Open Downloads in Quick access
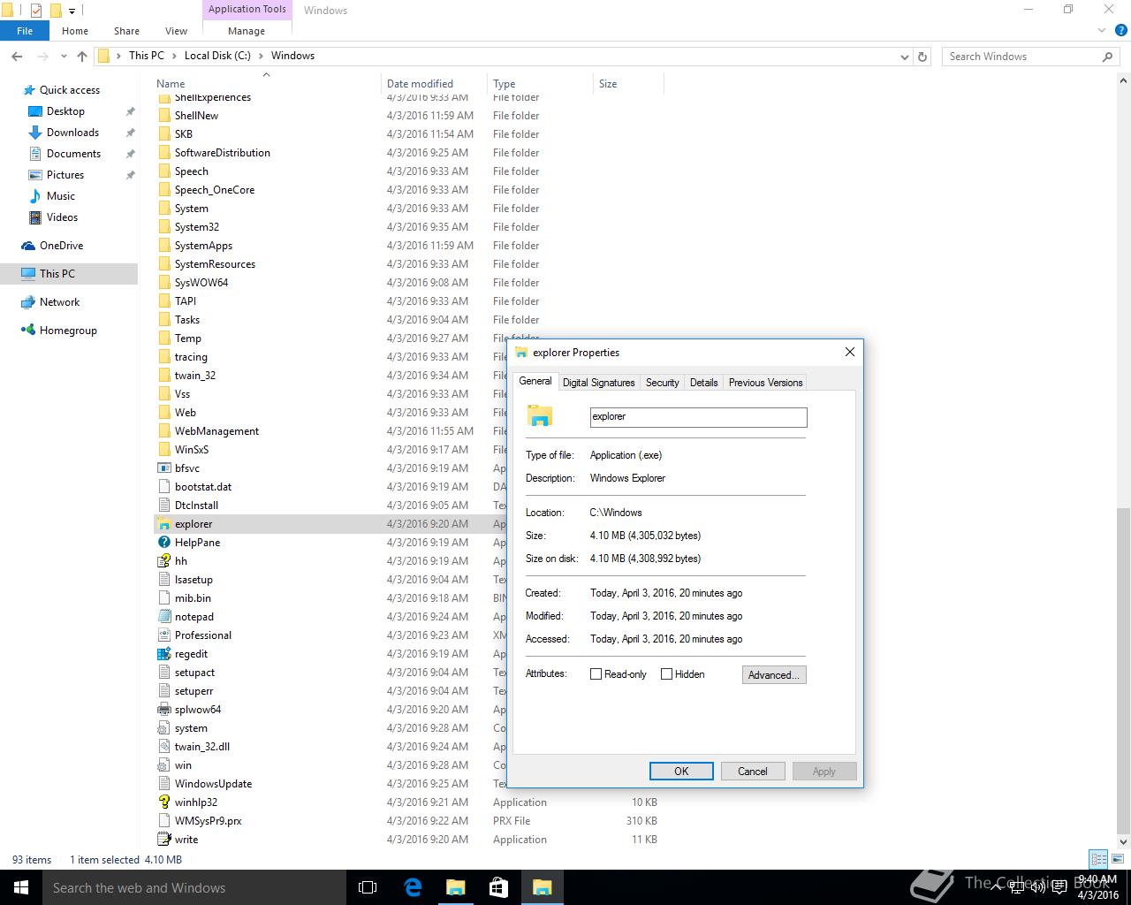The width and height of the screenshot is (1131, 905). click(72, 133)
